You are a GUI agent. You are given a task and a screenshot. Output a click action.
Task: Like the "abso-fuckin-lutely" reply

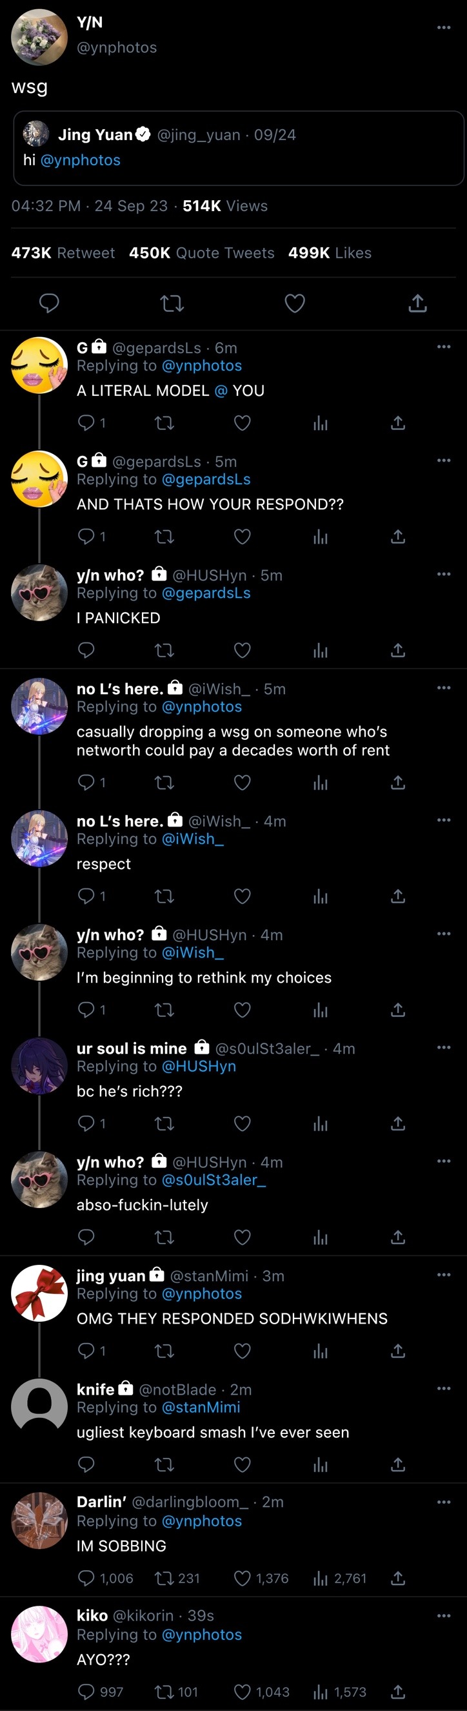point(242,1238)
